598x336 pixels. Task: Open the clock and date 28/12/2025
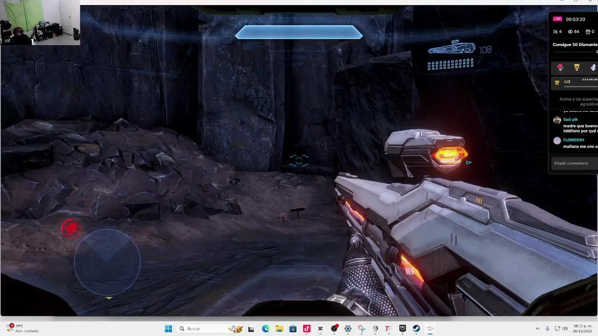tap(583, 329)
